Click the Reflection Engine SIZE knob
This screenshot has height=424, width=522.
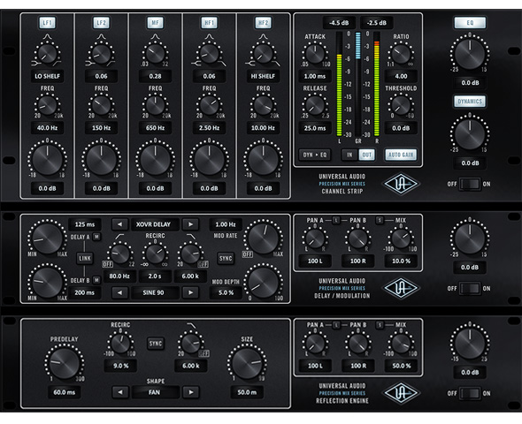[x=247, y=363]
